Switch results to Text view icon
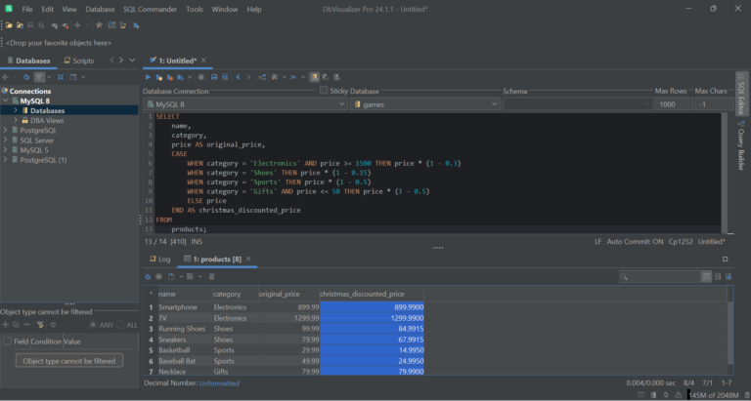This screenshot has width=751, height=401. [718, 276]
